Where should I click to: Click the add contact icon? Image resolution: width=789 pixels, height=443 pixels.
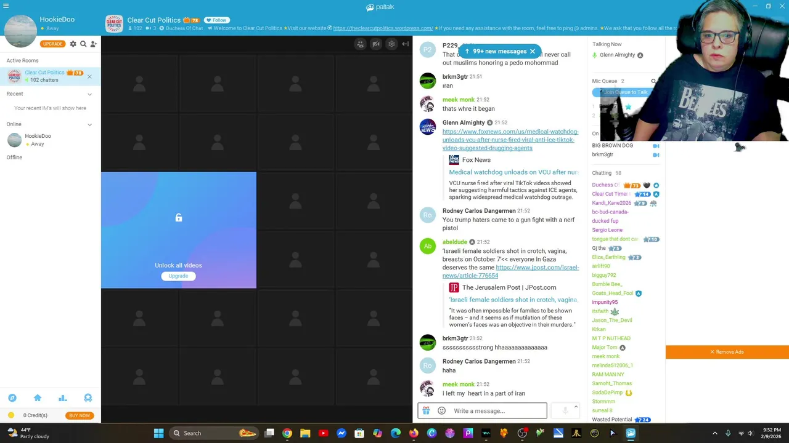pos(94,44)
